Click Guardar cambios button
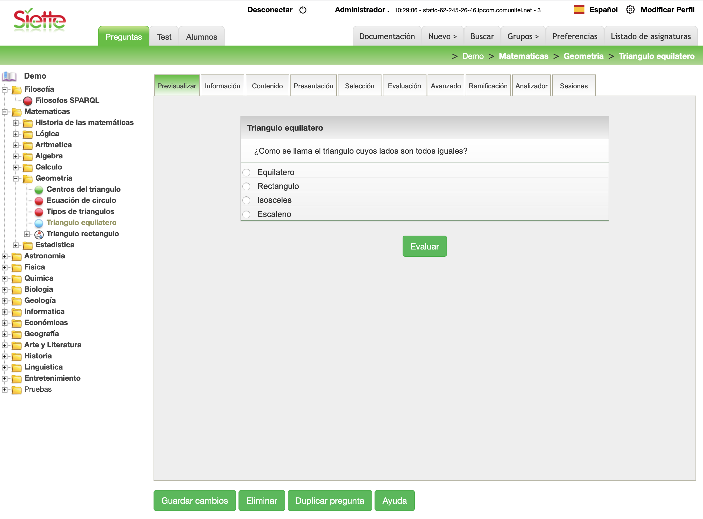Image resolution: width=703 pixels, height=519 pixels. (x=194, y=500)
